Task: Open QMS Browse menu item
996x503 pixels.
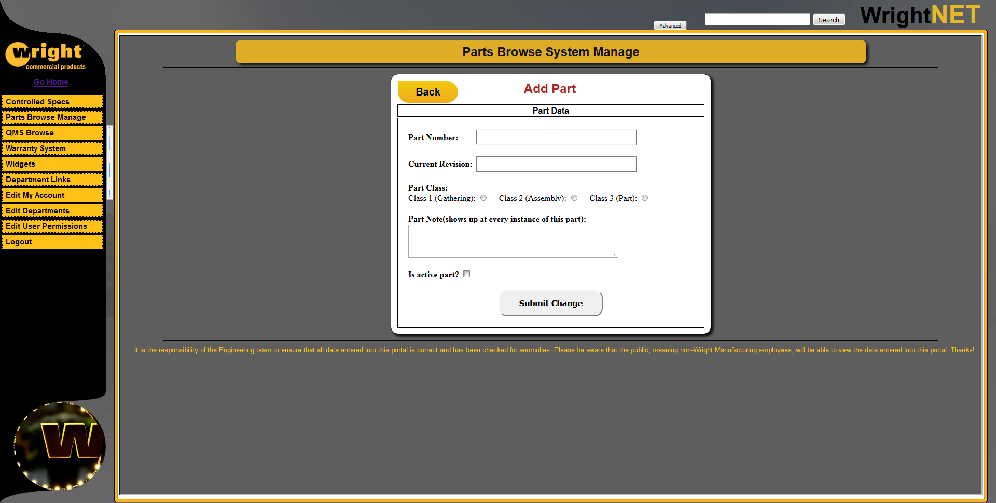Action: click(52, 133)
